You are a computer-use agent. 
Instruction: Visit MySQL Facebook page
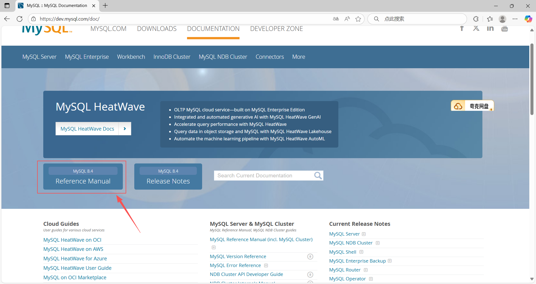pos(462,28)
